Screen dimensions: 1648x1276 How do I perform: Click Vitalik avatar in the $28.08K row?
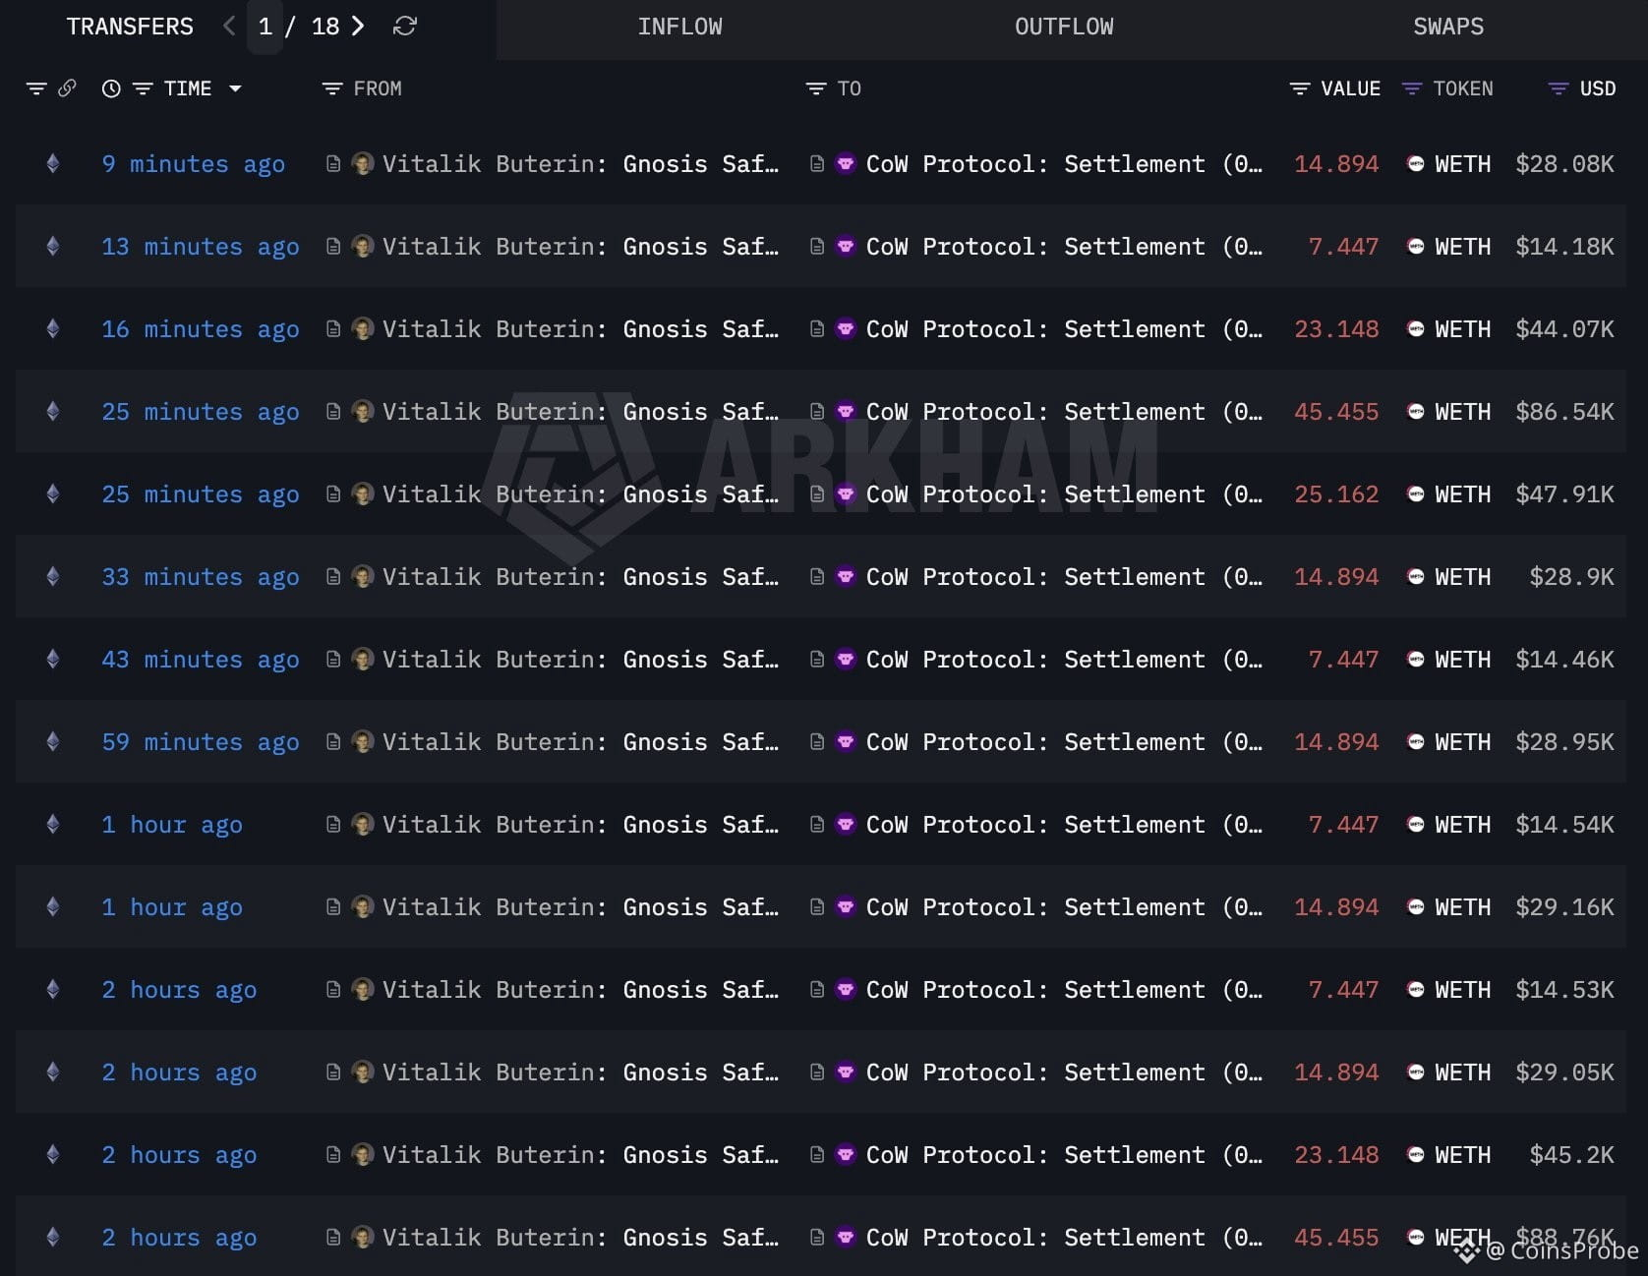(x=363, y=164)
